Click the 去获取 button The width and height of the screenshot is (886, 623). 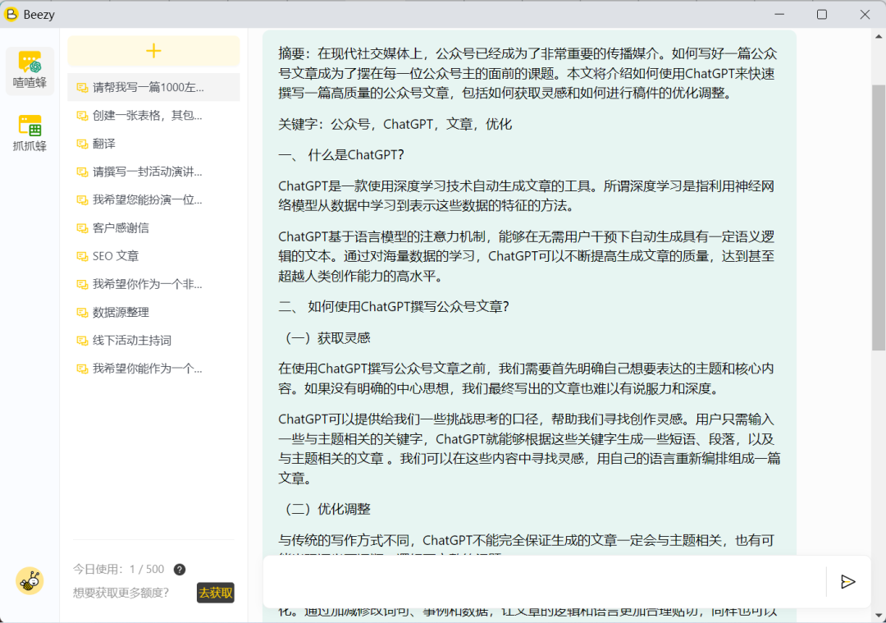coord(215,593)
